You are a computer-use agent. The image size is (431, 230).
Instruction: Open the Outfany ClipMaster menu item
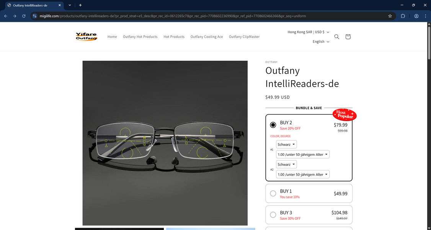[x=244, y=37]
